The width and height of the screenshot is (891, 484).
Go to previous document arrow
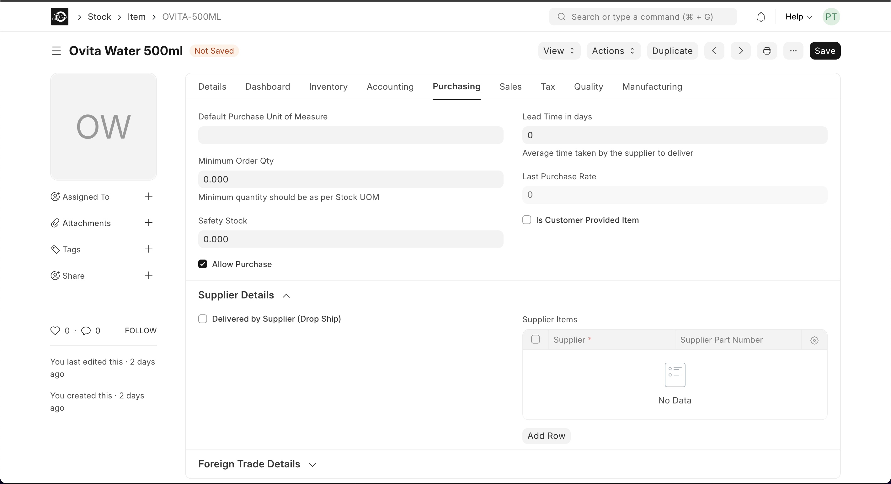coord(714,51)
